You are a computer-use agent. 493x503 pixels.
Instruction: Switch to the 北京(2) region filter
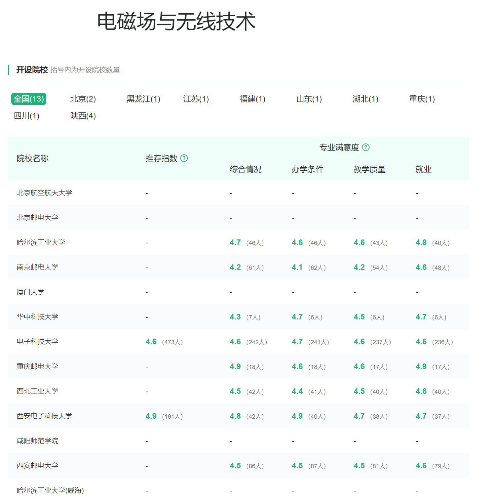(82, 99)
